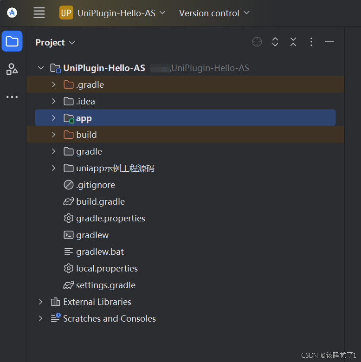Select the gradlew file

92,235
